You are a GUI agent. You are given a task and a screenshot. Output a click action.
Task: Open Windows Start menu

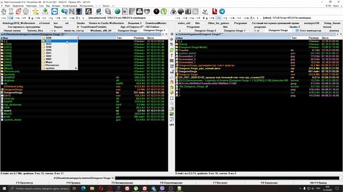(4, 188)
